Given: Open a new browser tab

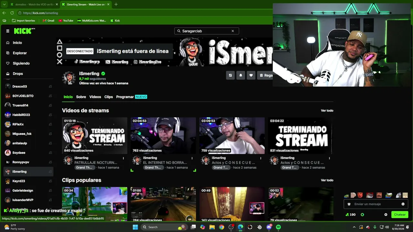Looking at the screenshot, I should pyautogui.click(x=116, y=5).
